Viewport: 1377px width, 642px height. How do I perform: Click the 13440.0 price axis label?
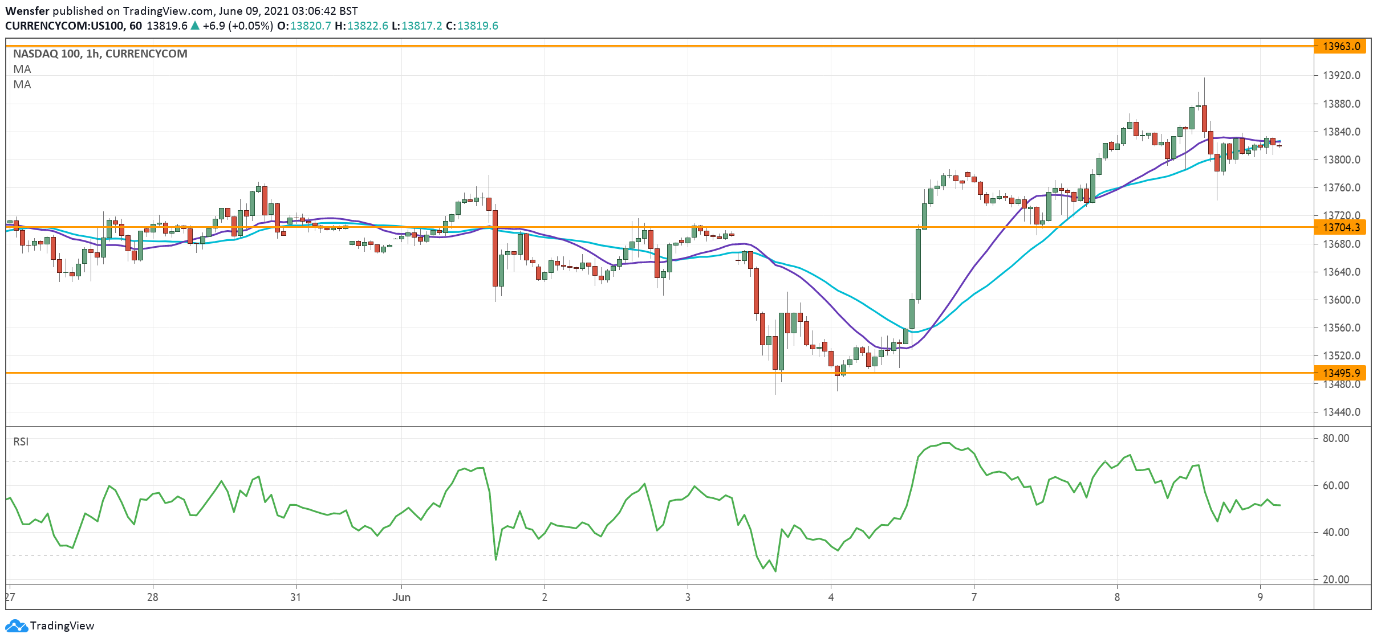[x=1341, y=412]
